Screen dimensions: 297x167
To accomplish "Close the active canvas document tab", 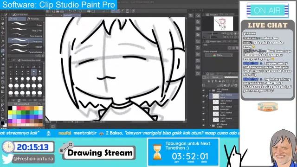I will tap(79, 15).
